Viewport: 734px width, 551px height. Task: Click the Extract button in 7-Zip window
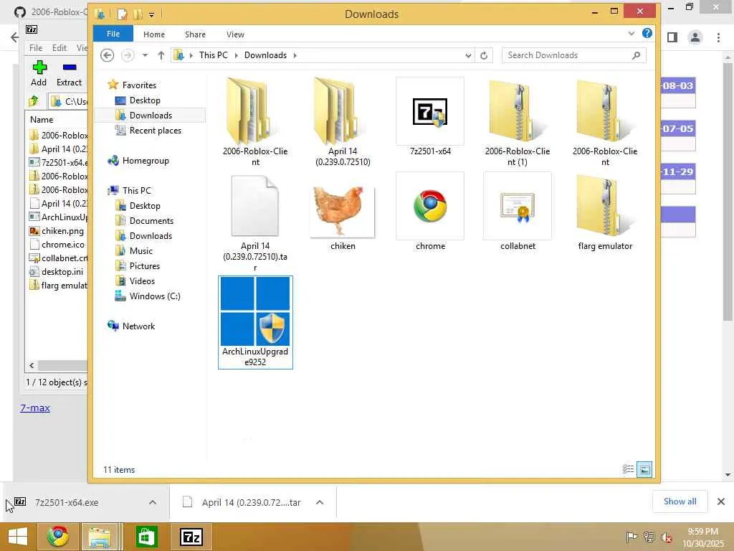[70, 74]
